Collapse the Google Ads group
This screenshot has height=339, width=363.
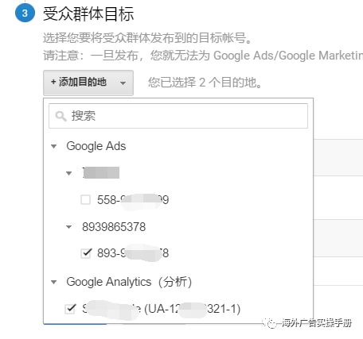53,146
